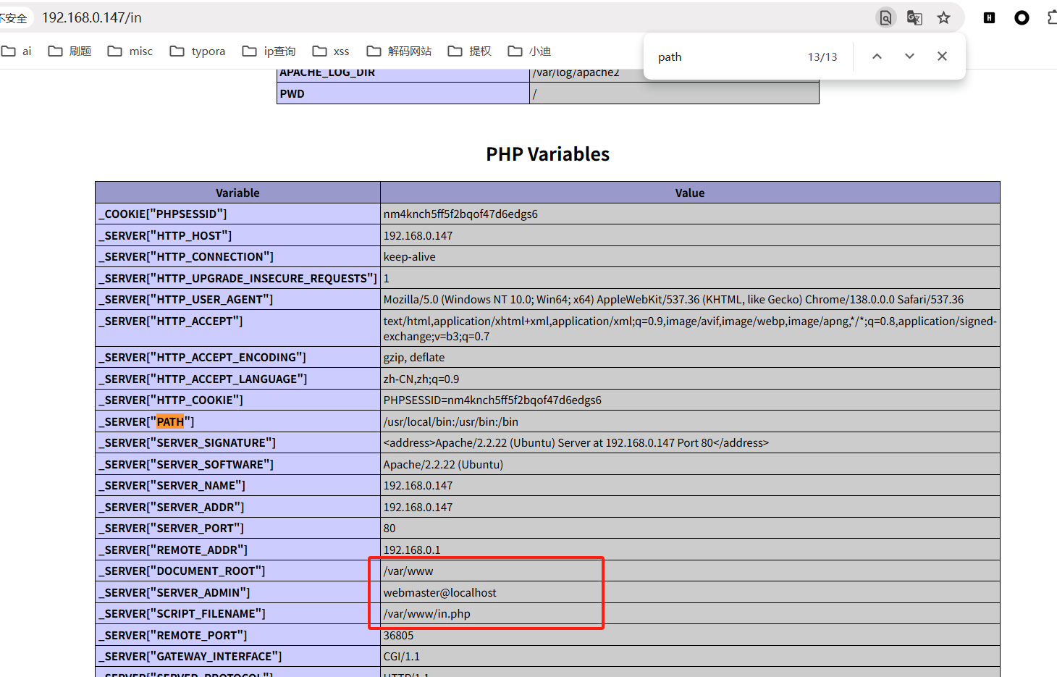Screen dimensions: 1057x677
Task: Bookmark this page with star icon
Action: coord(943,17)
